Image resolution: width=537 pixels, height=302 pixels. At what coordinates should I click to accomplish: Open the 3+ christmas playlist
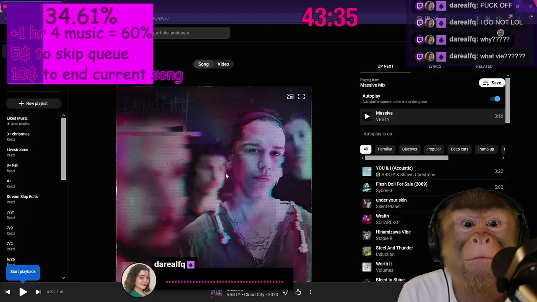tap(18, 134)
